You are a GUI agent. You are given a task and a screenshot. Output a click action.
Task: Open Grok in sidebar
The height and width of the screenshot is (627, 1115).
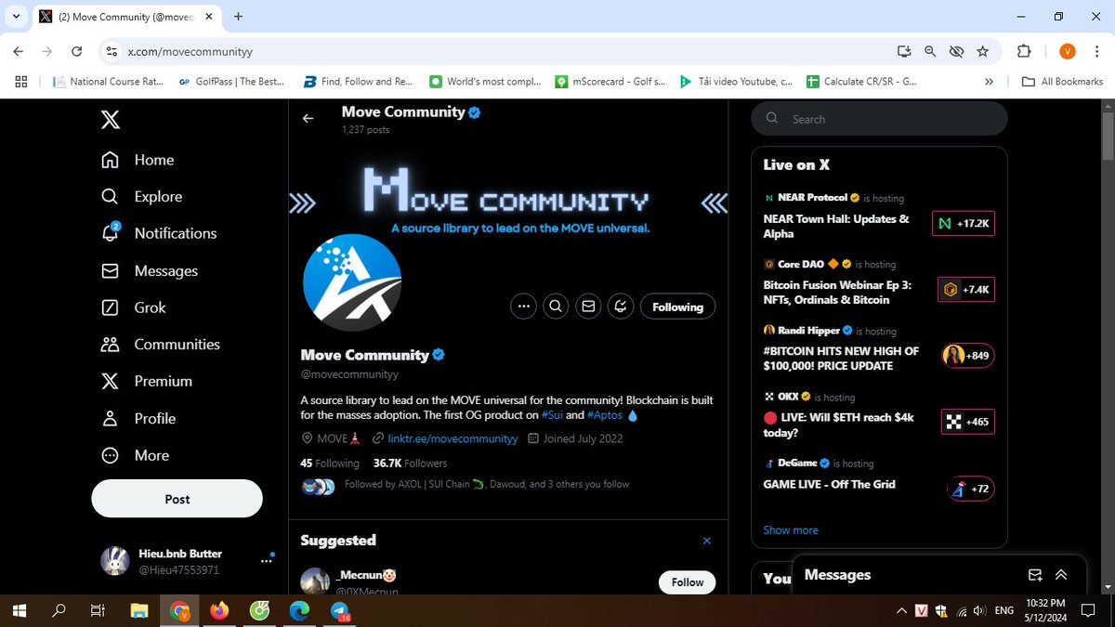click(133, 307)
